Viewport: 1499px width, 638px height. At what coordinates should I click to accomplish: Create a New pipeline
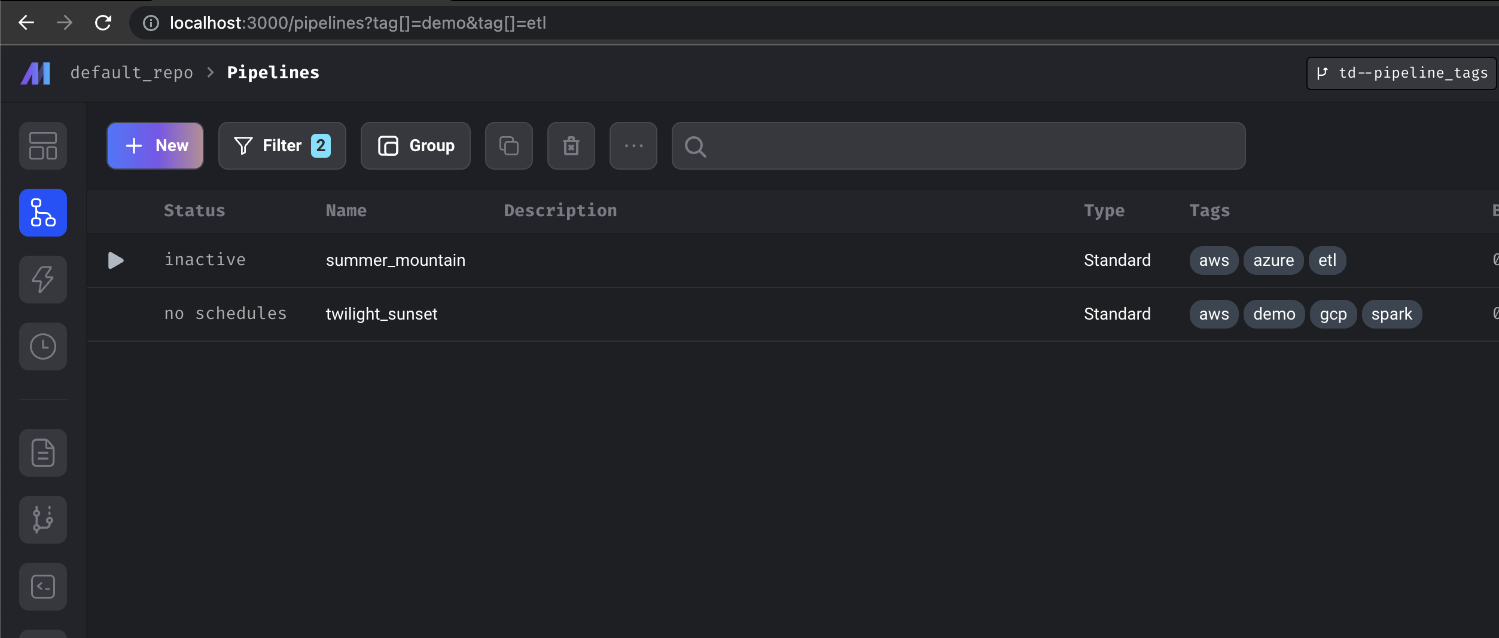[155, 146]
